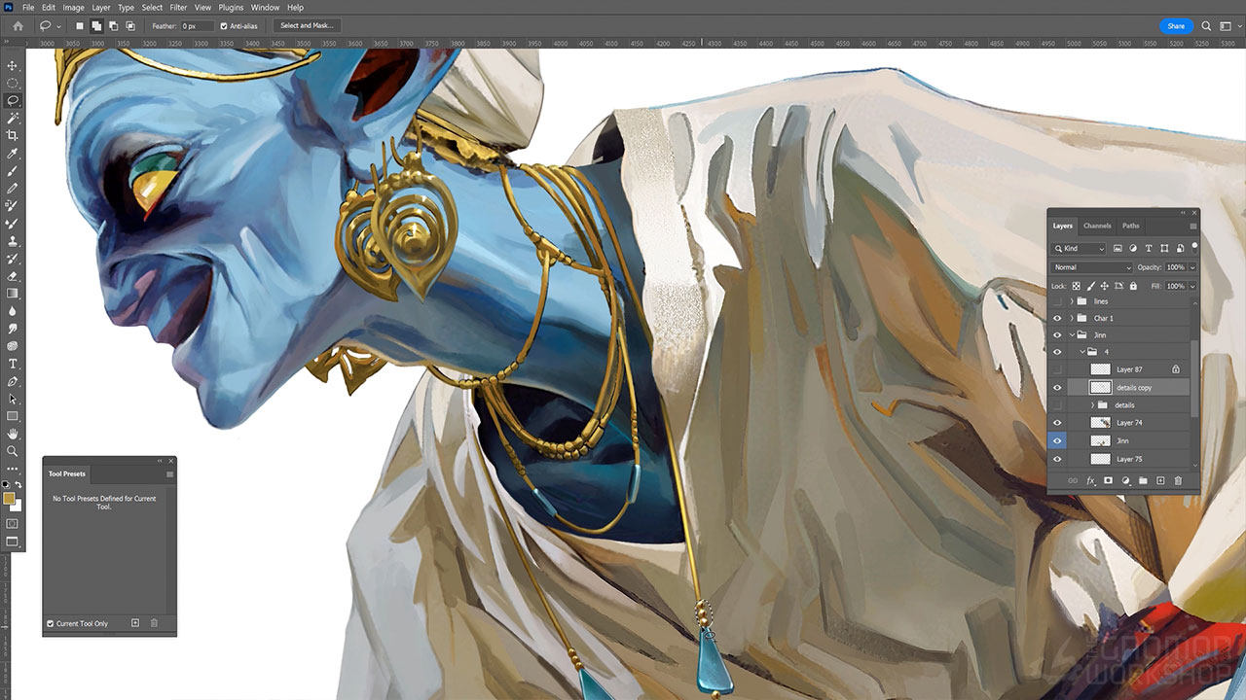Show the details group

click(x=1057, y=404)
